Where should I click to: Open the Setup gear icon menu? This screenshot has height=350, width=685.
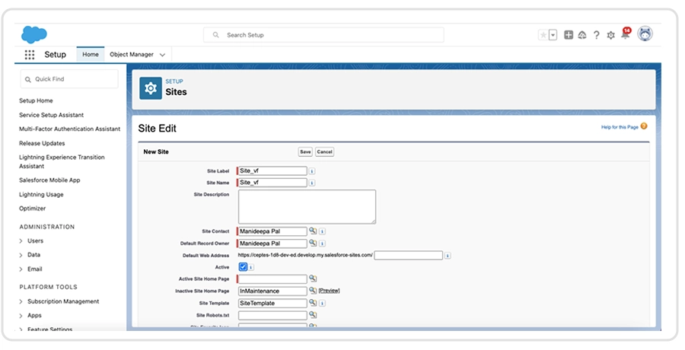click(610, 35)
